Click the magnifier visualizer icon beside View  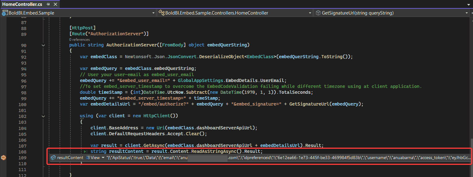[x=88, y=158]
